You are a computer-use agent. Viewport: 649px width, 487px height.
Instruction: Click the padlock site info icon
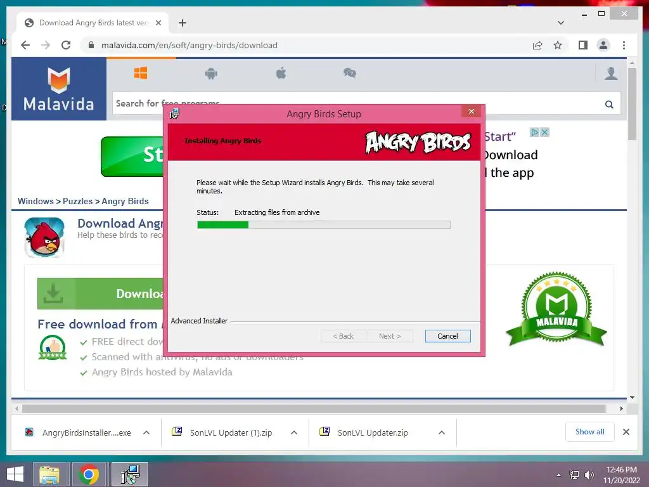[x=91, y=45]
